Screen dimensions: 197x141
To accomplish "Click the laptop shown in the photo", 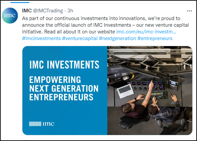I will coord(125,91).
